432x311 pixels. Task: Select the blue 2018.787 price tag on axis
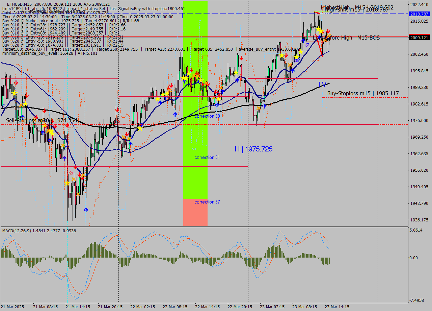(419, 14)
